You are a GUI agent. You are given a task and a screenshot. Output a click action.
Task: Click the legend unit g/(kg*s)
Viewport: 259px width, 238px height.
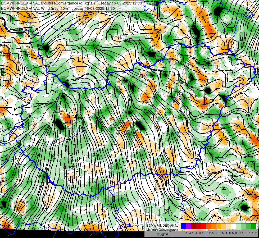click(x=162, y=234)
